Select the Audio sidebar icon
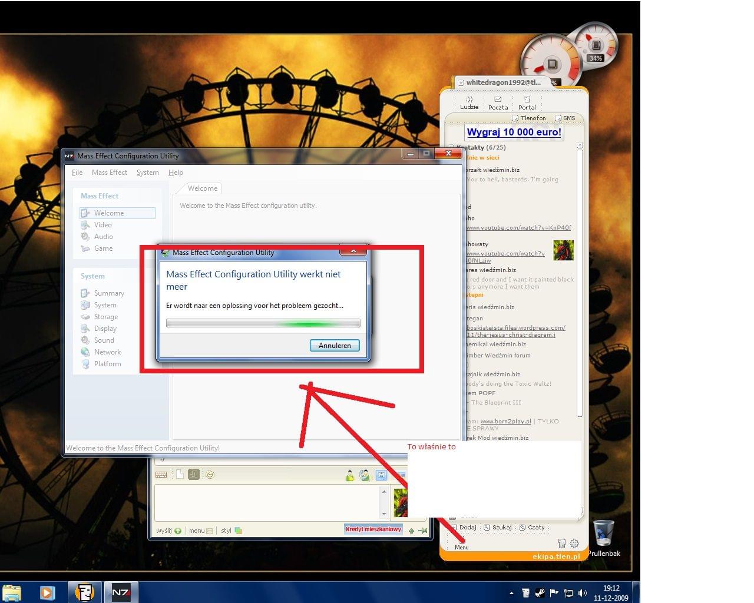Screen dimensions: 754x603 click(85, 237)
